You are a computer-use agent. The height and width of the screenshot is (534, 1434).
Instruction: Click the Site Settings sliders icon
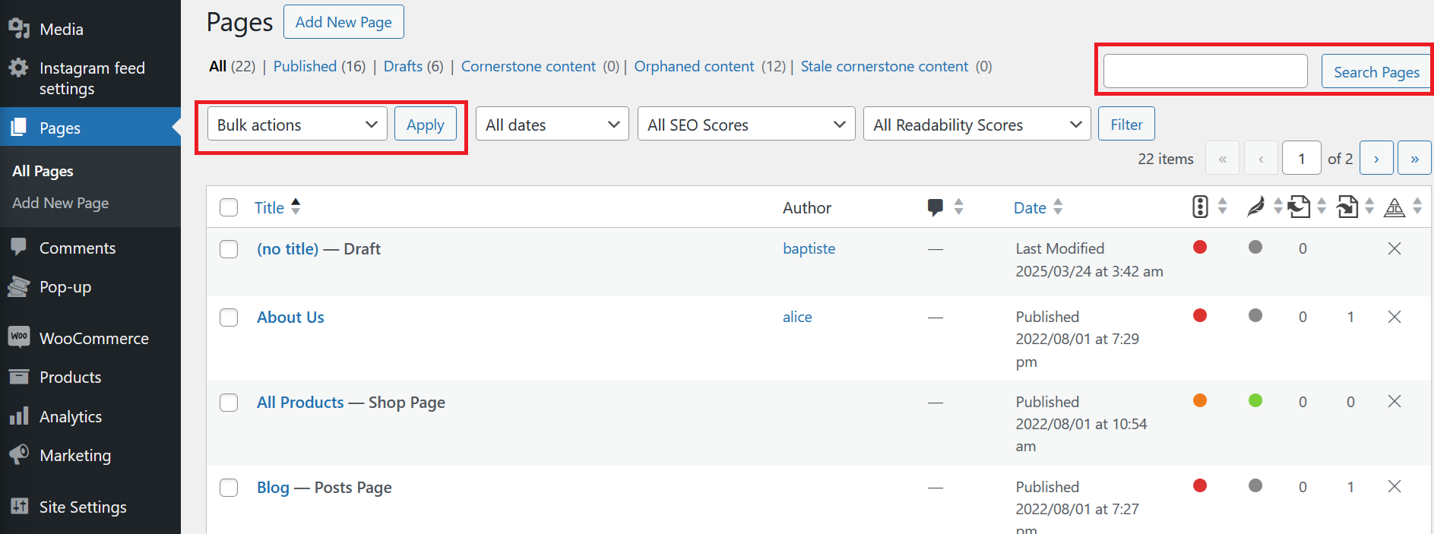coord(19,506)
